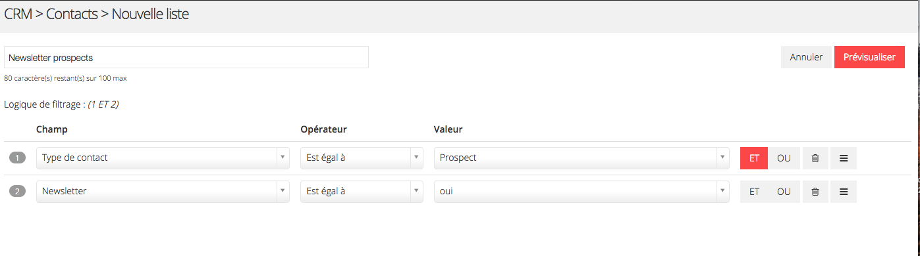The width and height of the screenshot is (920, 256).
Task: Expand the 'oui' value dropdown
Action: pos(582,191)
